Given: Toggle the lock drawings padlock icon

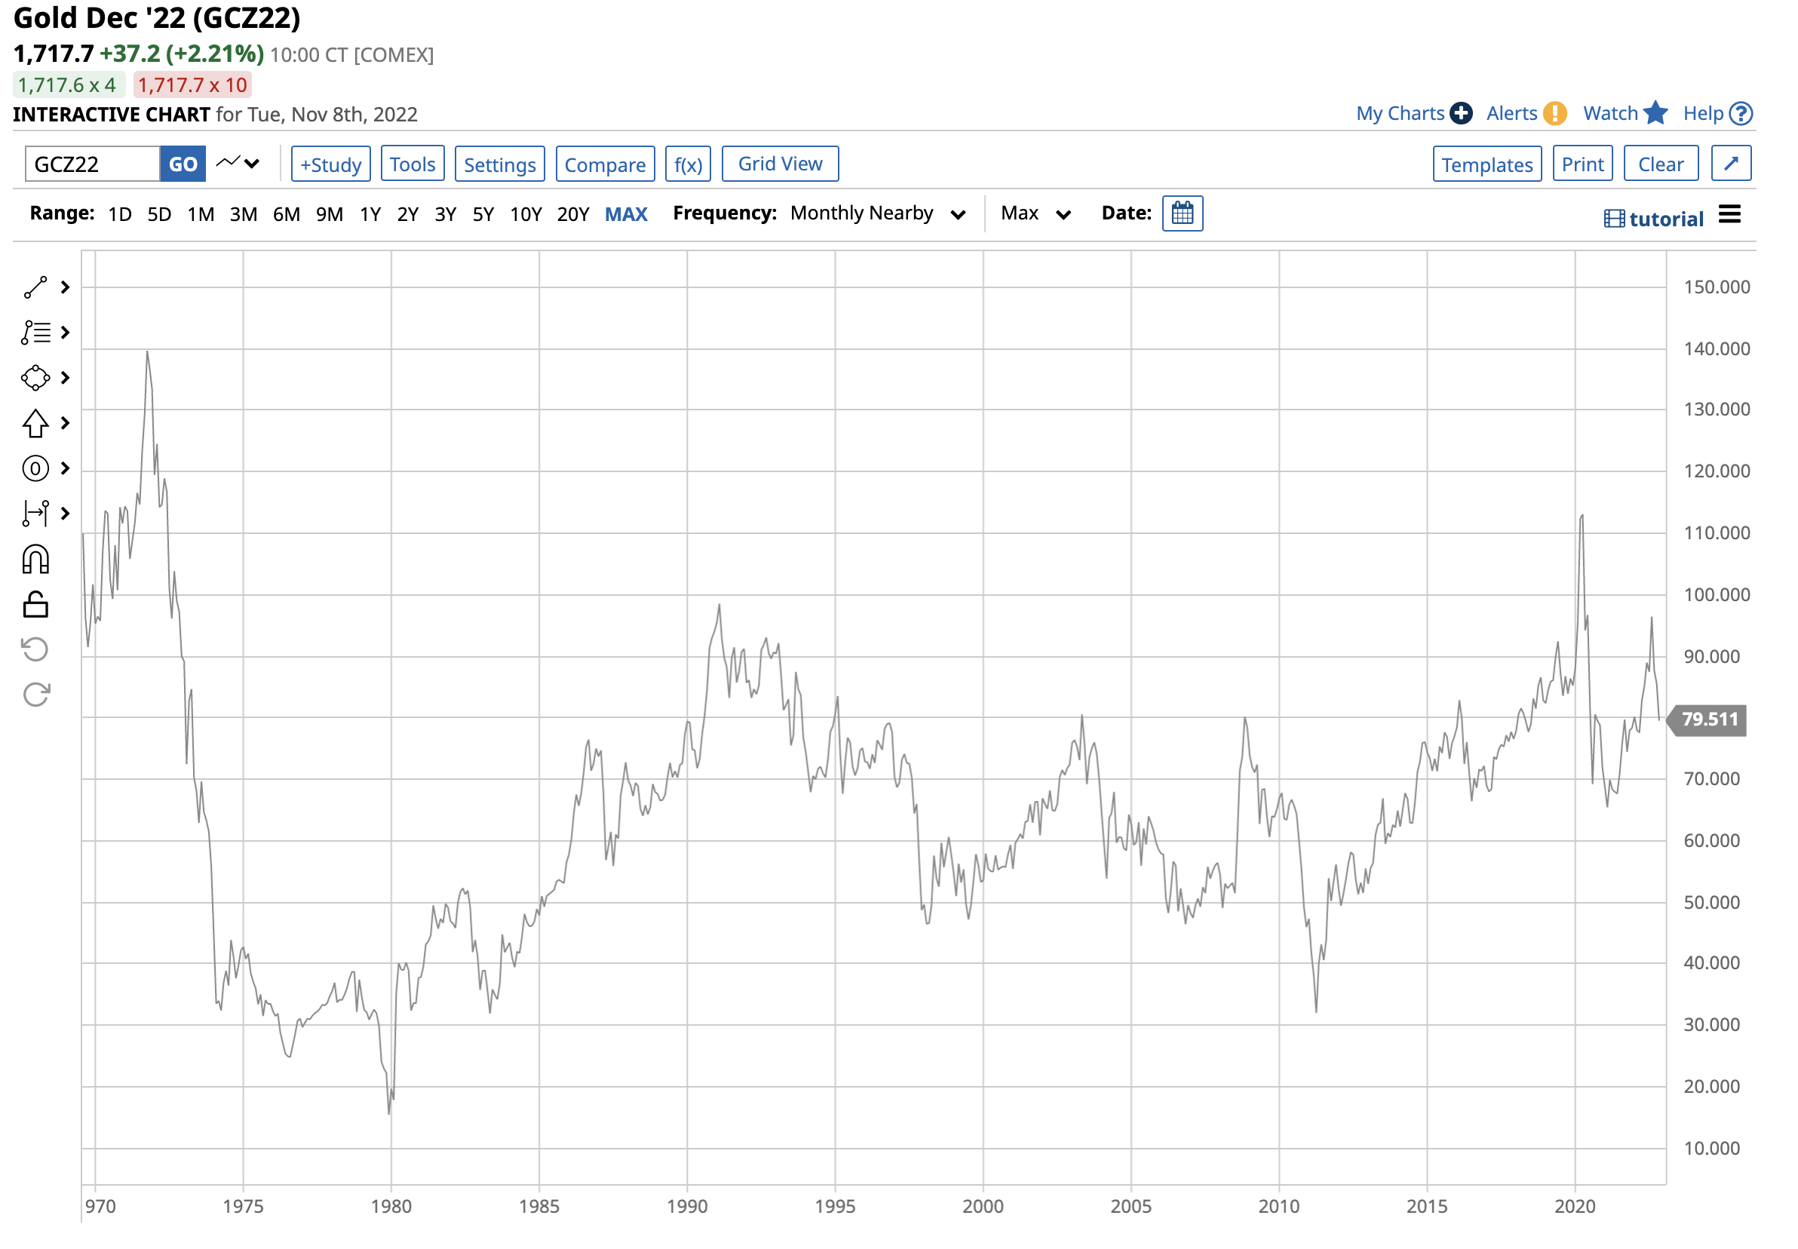Looking at the screenshot, I should 35,605.
